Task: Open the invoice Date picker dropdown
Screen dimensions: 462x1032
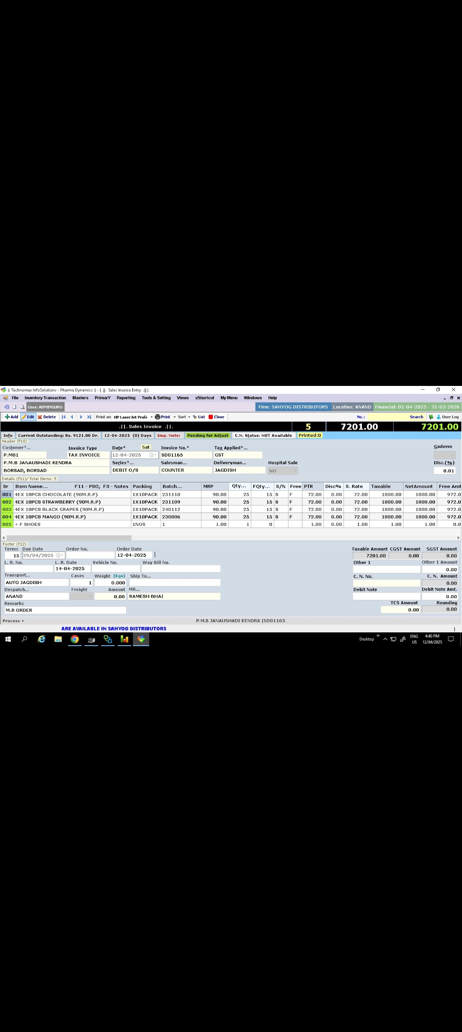Action: [x=155, y=455]
